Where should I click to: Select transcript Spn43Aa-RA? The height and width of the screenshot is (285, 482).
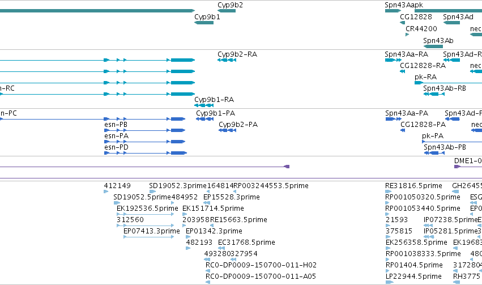(406, 54)
